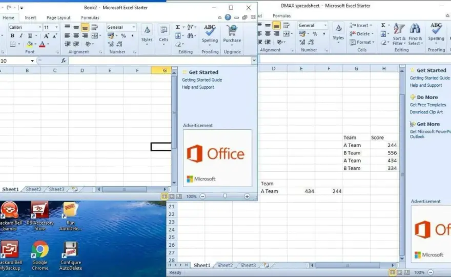Open Formulas tab in Book2

point(90,17)
